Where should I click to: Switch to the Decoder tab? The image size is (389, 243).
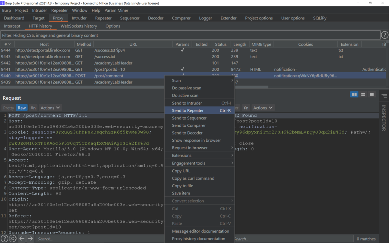156,18
